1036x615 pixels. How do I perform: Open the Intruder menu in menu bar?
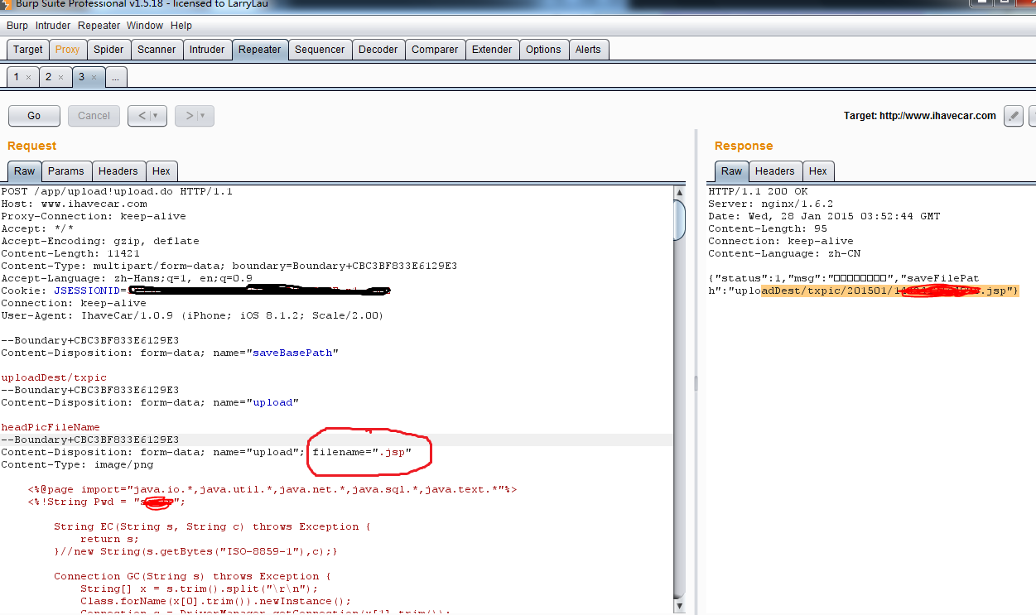click(53, 26)
